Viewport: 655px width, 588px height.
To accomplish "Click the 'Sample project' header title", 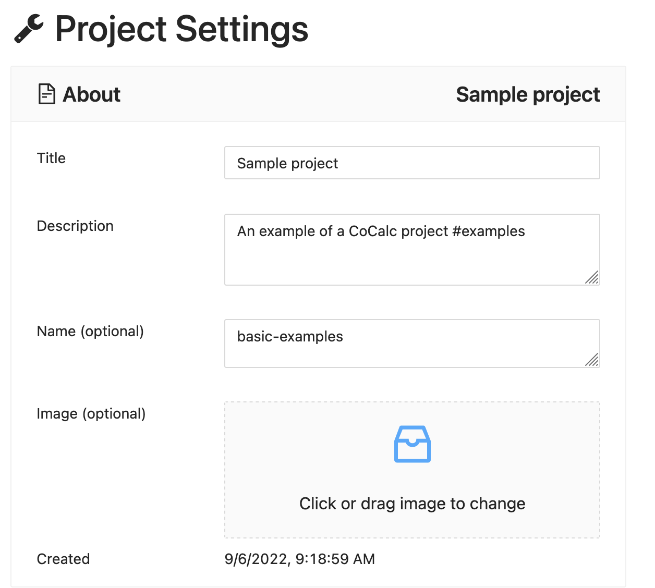I will (528, 95).
